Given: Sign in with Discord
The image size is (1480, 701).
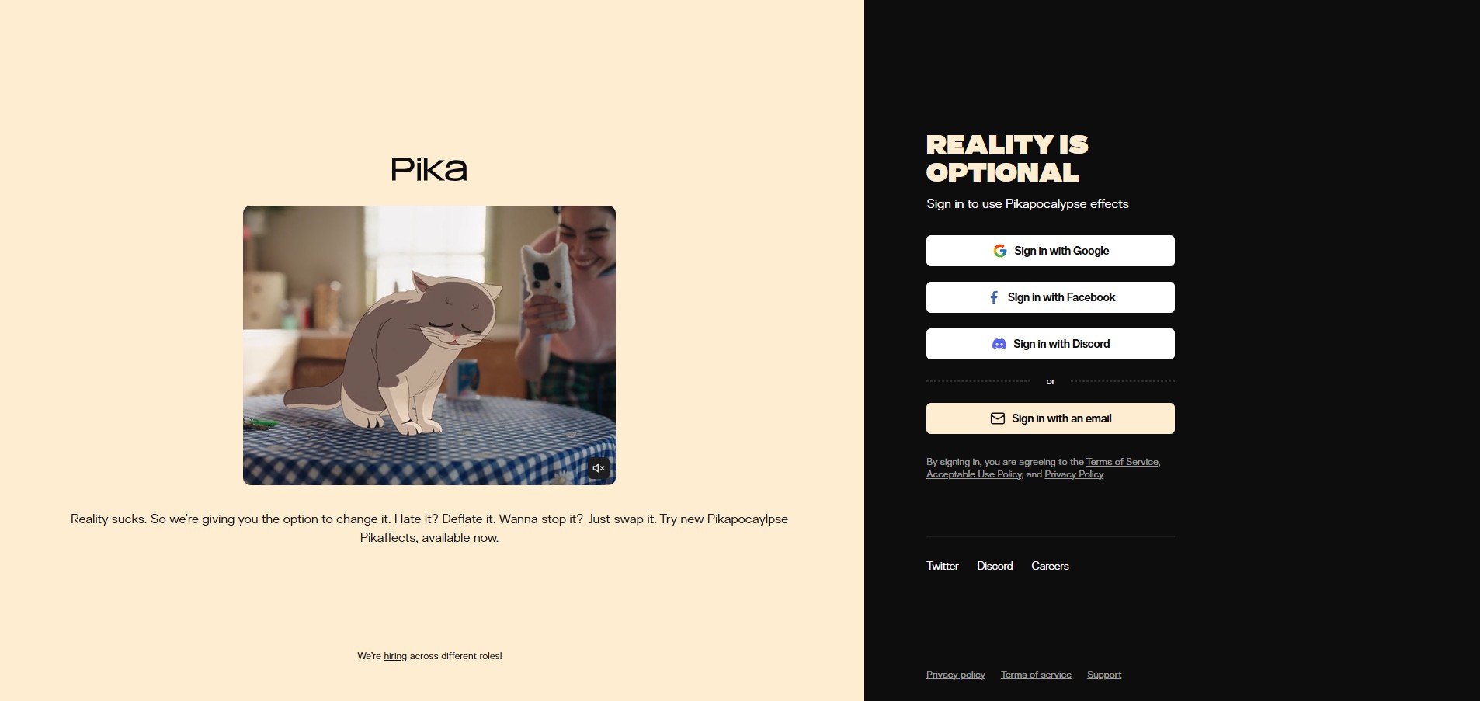Looking at the screenshot, I should pos(1050,344).
